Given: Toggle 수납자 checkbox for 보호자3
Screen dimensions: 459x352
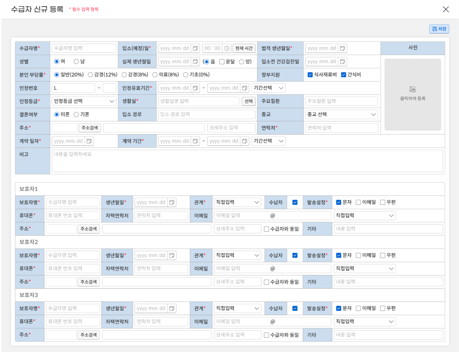Looking at the screenshot, I should pos(295,308).
